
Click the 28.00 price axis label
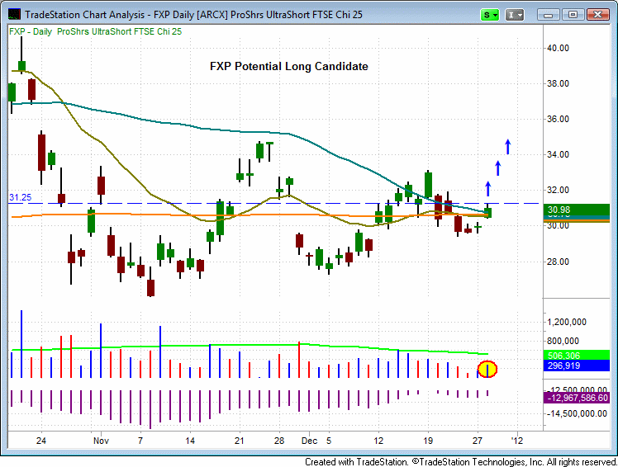click(558, 262)
